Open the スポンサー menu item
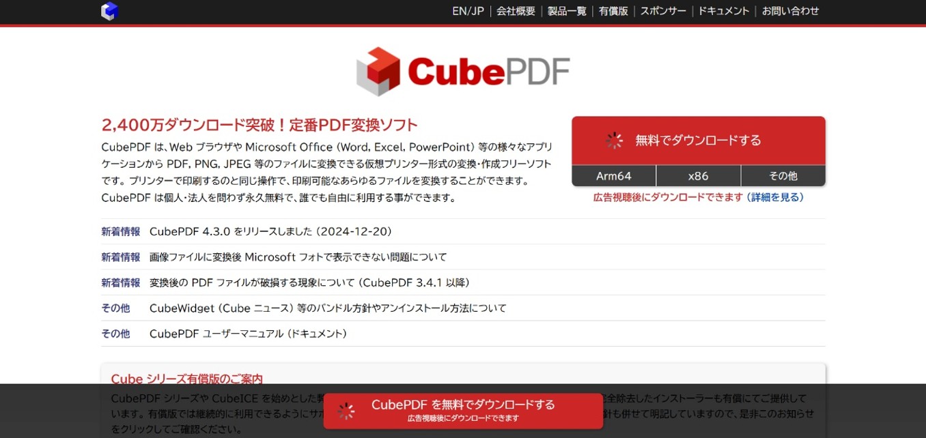The width and height of the screenshot is (926, 438). pos(662,11)
